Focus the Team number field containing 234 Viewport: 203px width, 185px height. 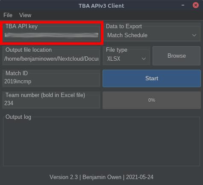pyautogui.click(x=51, y=103)
